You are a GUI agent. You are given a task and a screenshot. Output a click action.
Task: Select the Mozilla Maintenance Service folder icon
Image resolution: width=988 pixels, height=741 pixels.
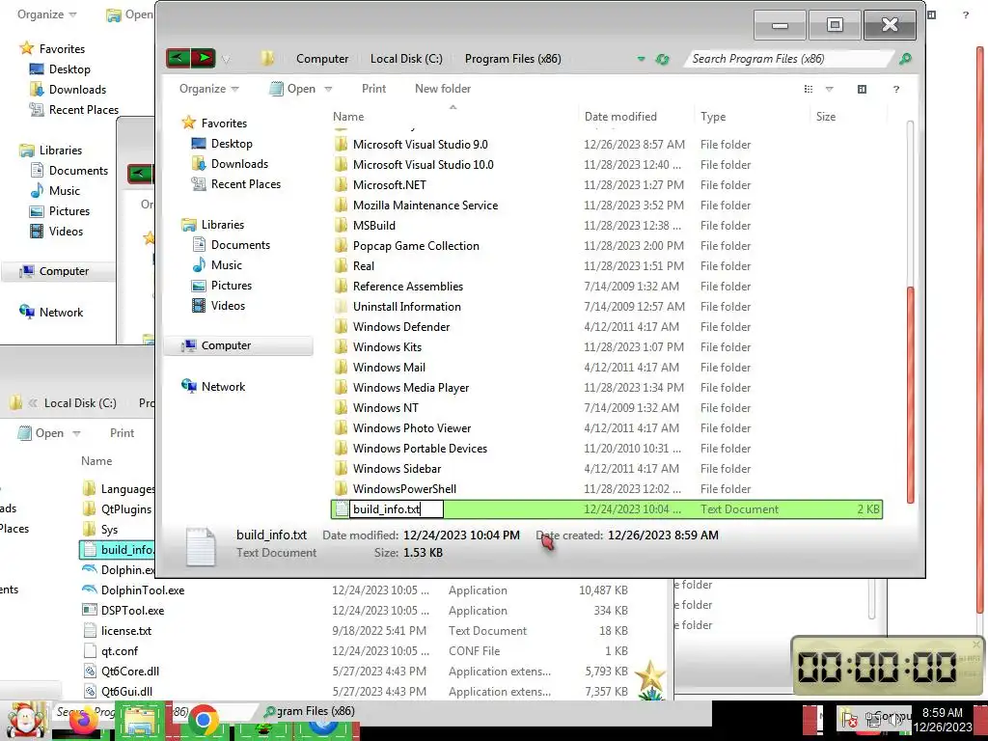click(x=341, y=205)
